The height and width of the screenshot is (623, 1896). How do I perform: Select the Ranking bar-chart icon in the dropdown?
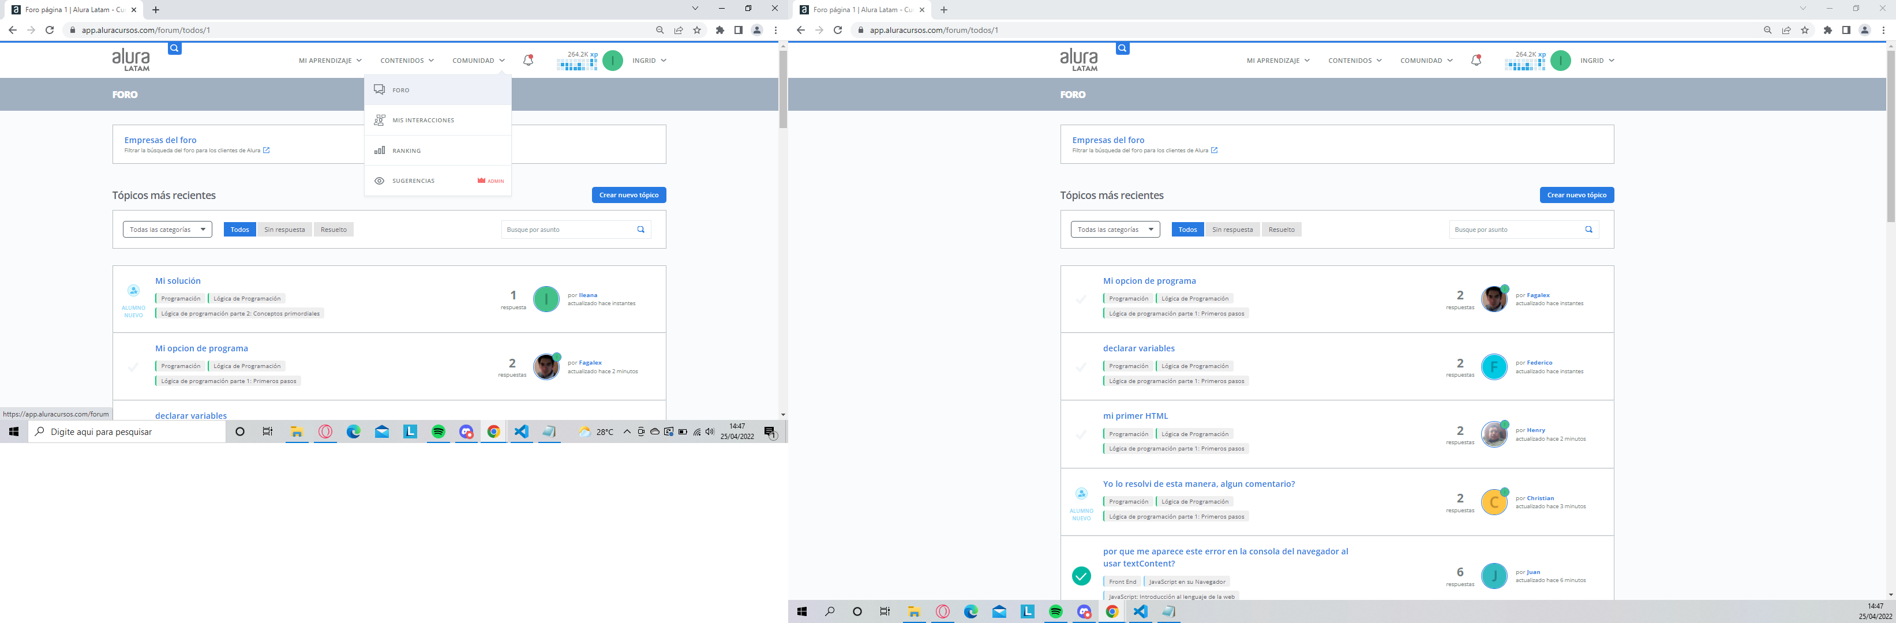[x=379, y=150]
